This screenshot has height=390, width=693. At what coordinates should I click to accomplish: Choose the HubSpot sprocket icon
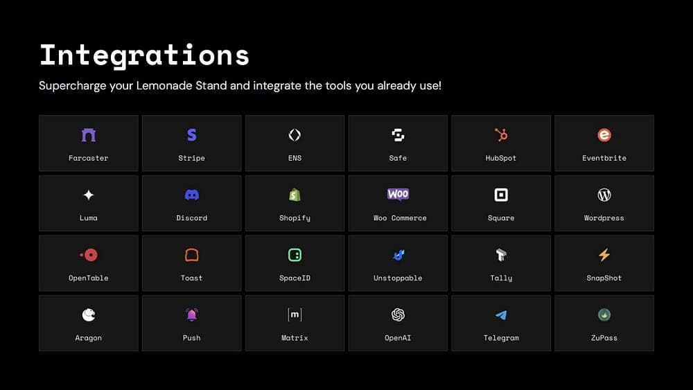(x=501, y=134)
